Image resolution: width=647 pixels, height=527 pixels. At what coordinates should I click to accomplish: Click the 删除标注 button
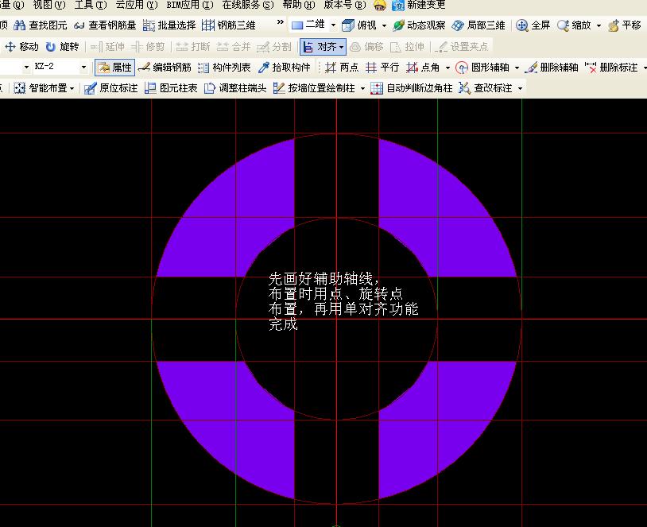click(611, 68)
